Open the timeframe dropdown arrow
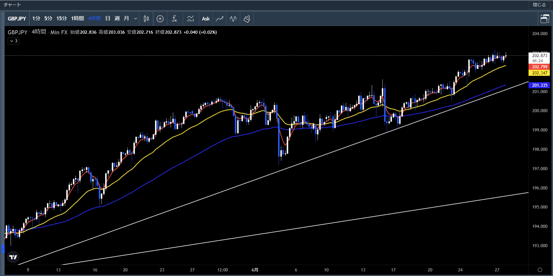The height and width of the screenshot is (276, 553). [135, 19]
